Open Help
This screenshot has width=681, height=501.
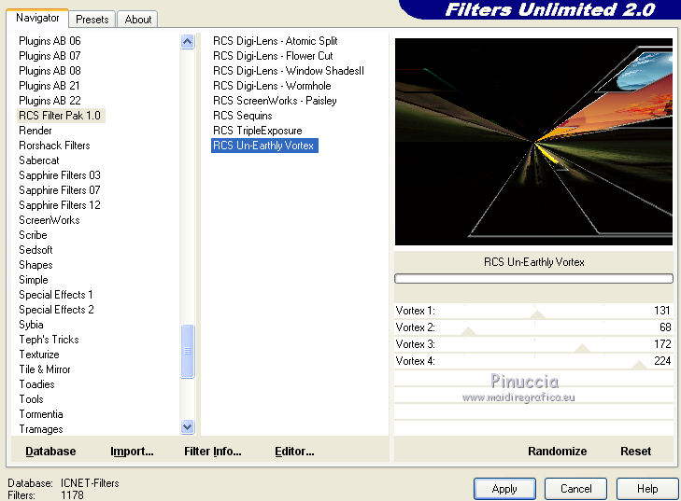coord(647,489)
